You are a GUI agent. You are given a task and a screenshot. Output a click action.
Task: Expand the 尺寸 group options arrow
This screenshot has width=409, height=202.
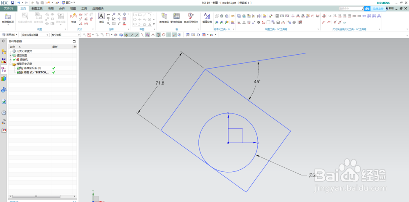coord(93,29)
